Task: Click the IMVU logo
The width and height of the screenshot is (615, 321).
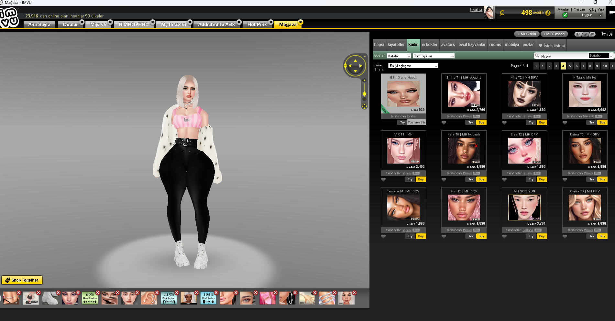Action: (9, 17)
